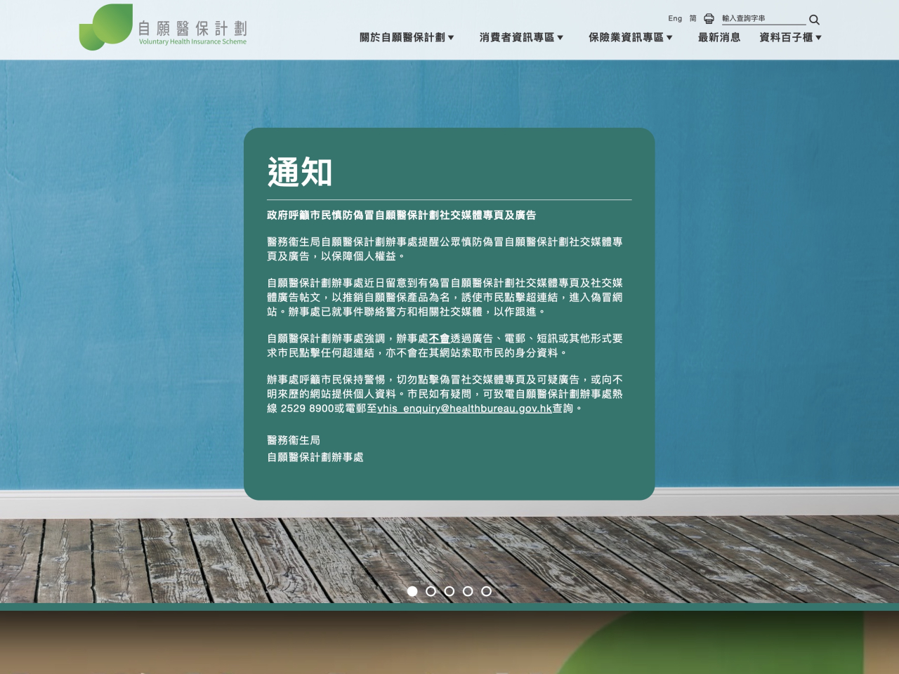Open the 最新消息 menu item
The width and height of the screenshot is (899, 674).
tap(719, 37)
